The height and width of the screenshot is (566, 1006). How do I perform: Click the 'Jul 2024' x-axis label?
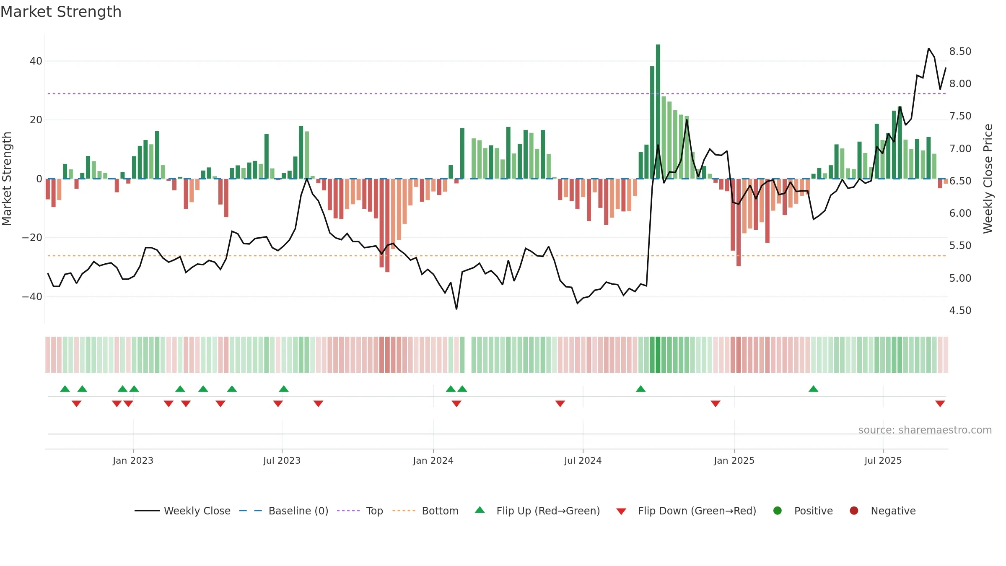coord(583,460)
